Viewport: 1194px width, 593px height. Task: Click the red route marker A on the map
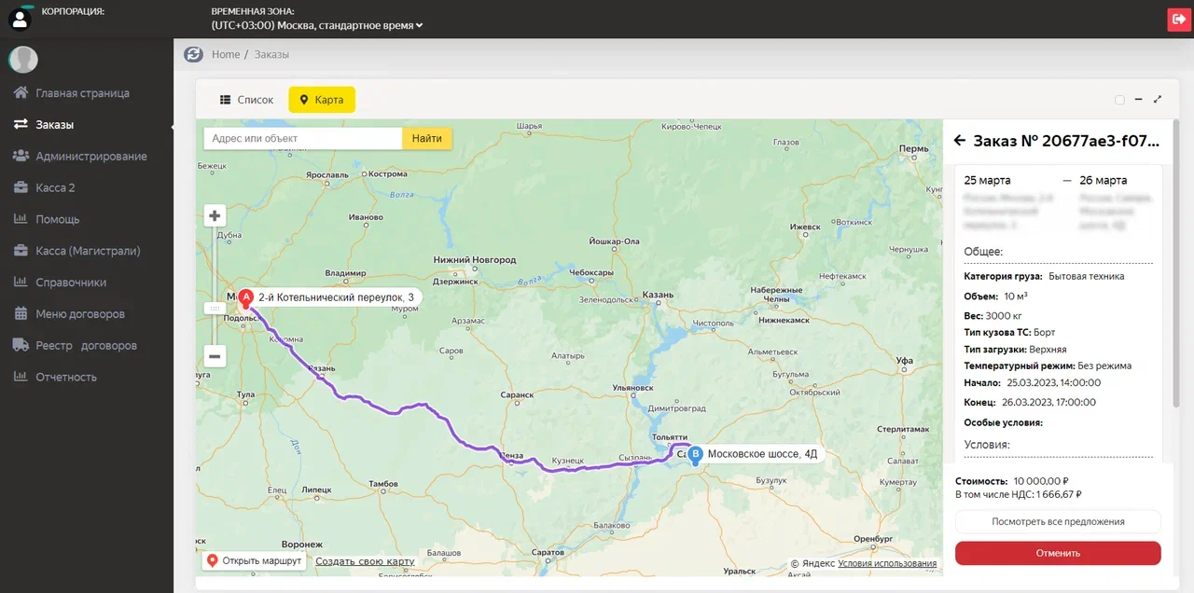click(x=246, y=298)
